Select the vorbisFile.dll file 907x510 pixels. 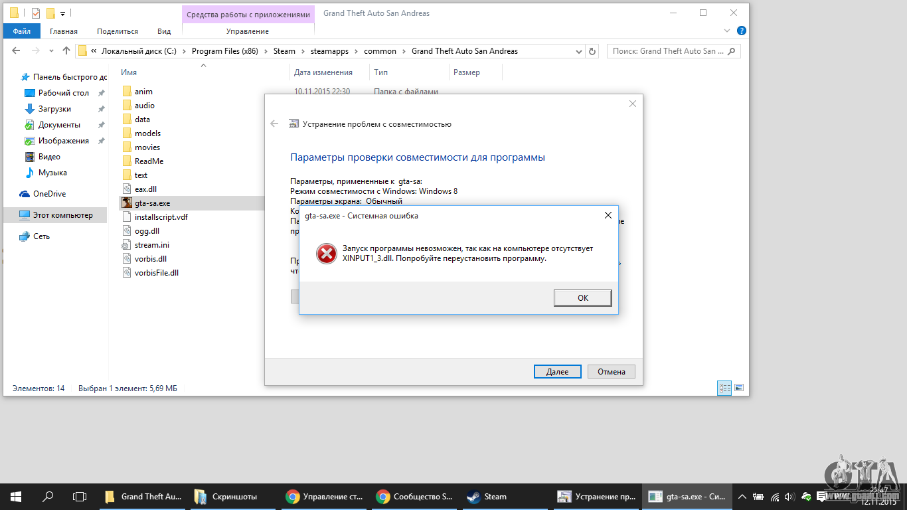(x=156, y=273)
